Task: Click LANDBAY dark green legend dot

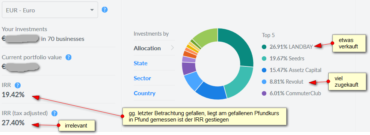Action: (x=264, y=47)
